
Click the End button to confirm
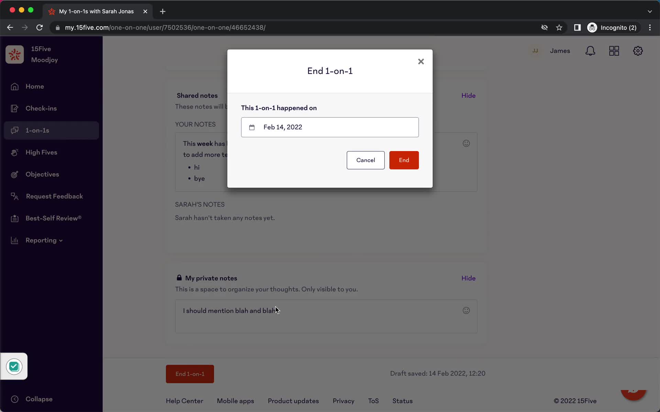tap(404, 160)
